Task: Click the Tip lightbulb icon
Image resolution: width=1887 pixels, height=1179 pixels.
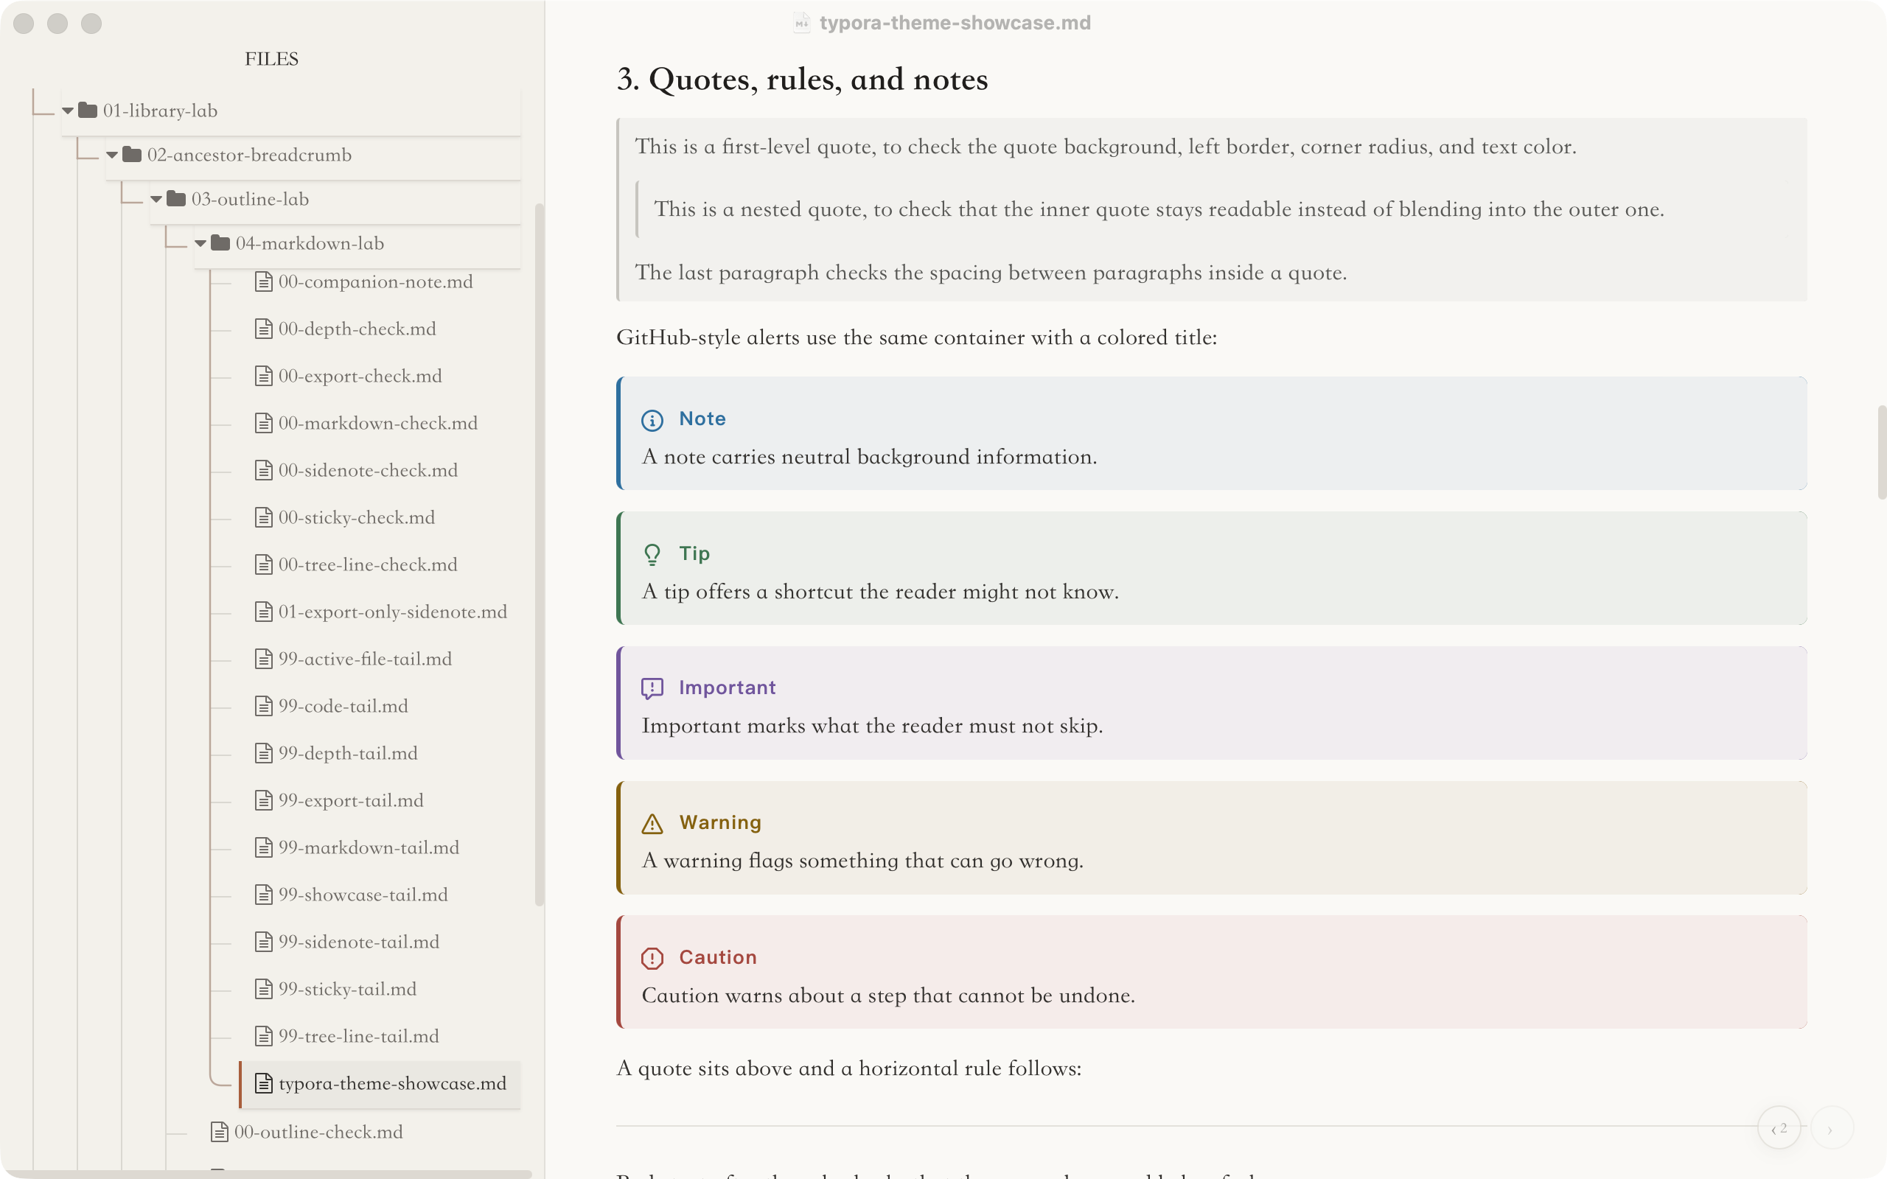Action: point(652,554)
